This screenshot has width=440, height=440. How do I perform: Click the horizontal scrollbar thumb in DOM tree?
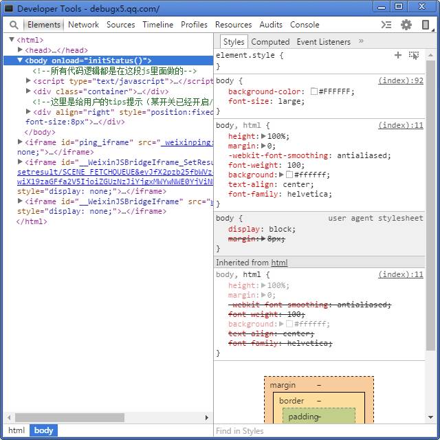[69, 417]
